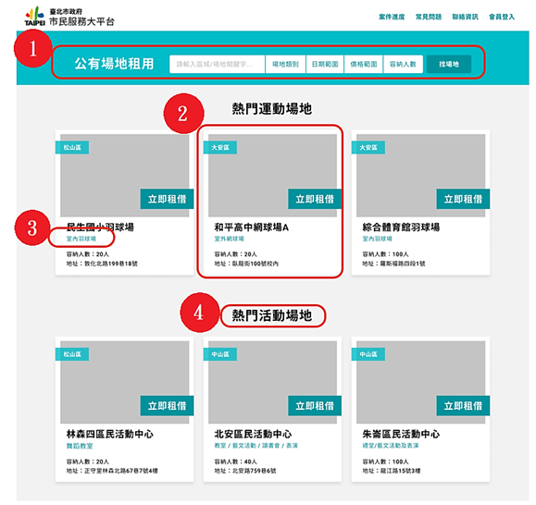
Task: Open 會員登入 in the top navigation
Action: 502,17
